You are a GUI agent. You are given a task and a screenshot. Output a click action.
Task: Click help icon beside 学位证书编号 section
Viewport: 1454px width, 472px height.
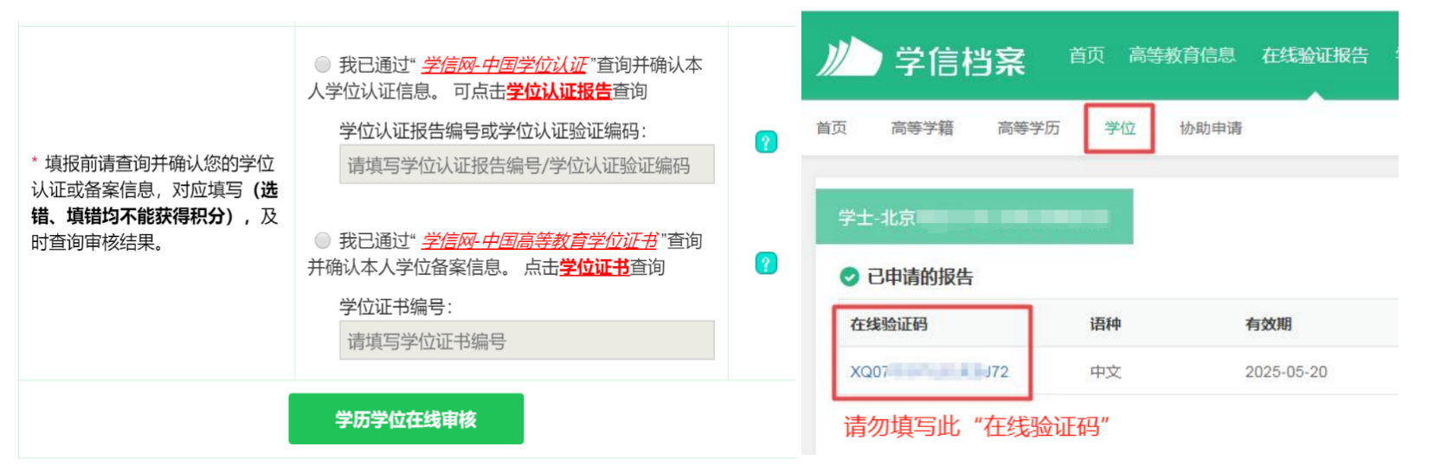[x=766, y=263]
